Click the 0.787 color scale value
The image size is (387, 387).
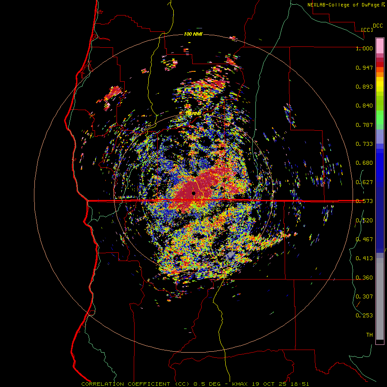pos(364,125)
